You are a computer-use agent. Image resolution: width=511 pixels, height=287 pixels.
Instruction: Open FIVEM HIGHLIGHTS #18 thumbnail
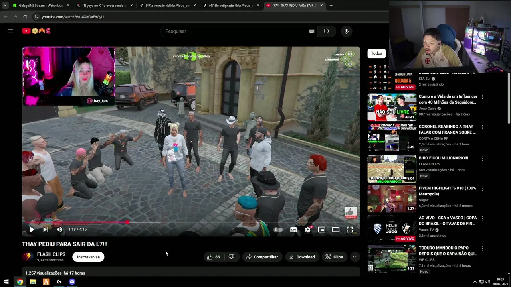click(392, 199)
